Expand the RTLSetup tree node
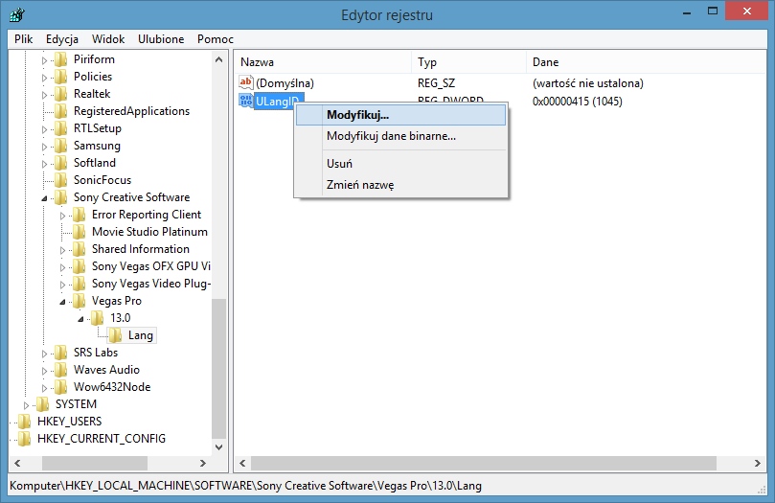 44,129
